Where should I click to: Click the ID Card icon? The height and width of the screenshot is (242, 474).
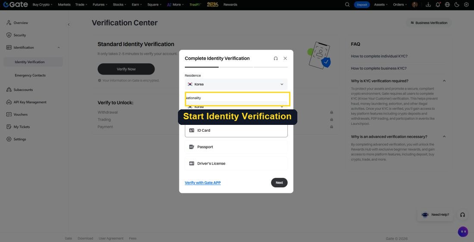(192, 130)
